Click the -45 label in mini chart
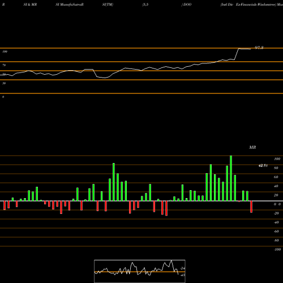 coord(182,275)
